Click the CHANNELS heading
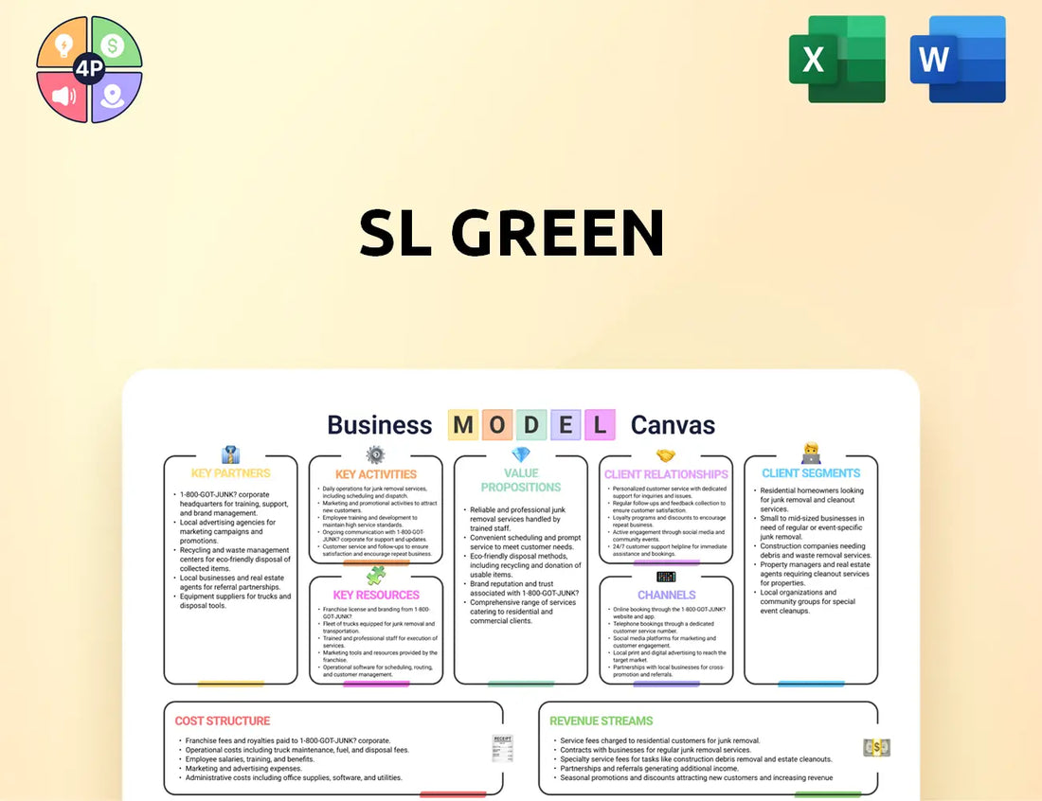The image size is (1042, 801). click(x=667, y=596)
